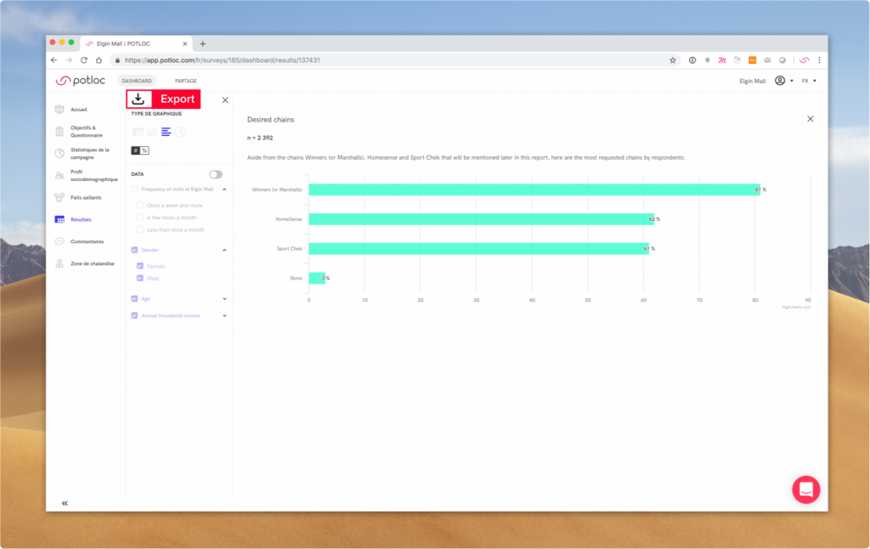Switch to the DASHBOARD tab
Image resolution: width=870 pixels, height=549 pixels.
pos(137,81)
